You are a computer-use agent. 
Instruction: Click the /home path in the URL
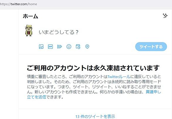(x=32, y=4)
